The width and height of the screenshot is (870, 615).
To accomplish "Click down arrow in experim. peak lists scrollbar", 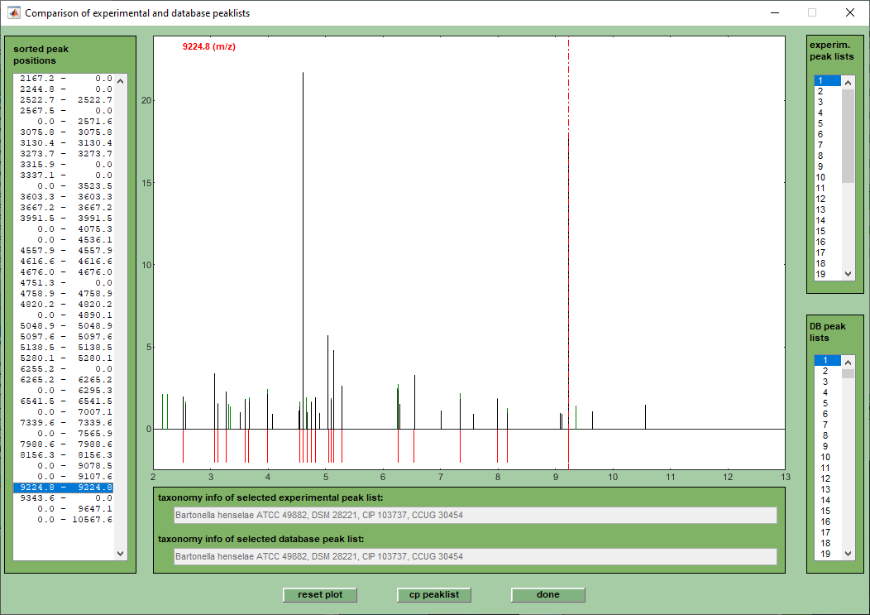I will [848, 274].
